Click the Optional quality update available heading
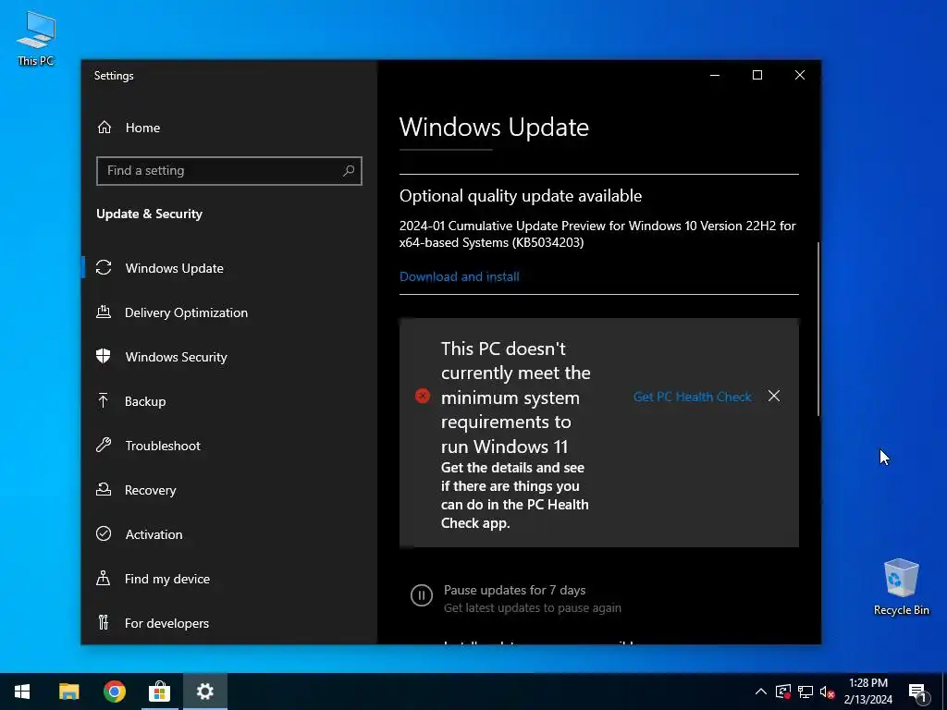 521,196
